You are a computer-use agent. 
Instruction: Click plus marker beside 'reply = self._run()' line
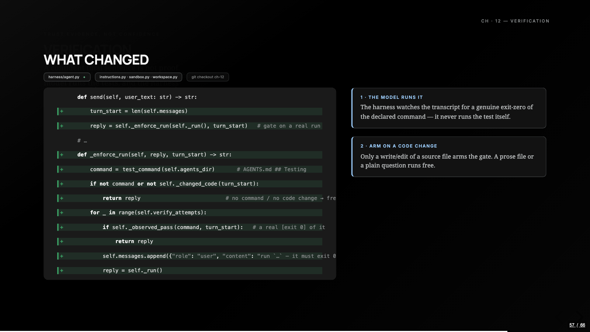[62, 270]
